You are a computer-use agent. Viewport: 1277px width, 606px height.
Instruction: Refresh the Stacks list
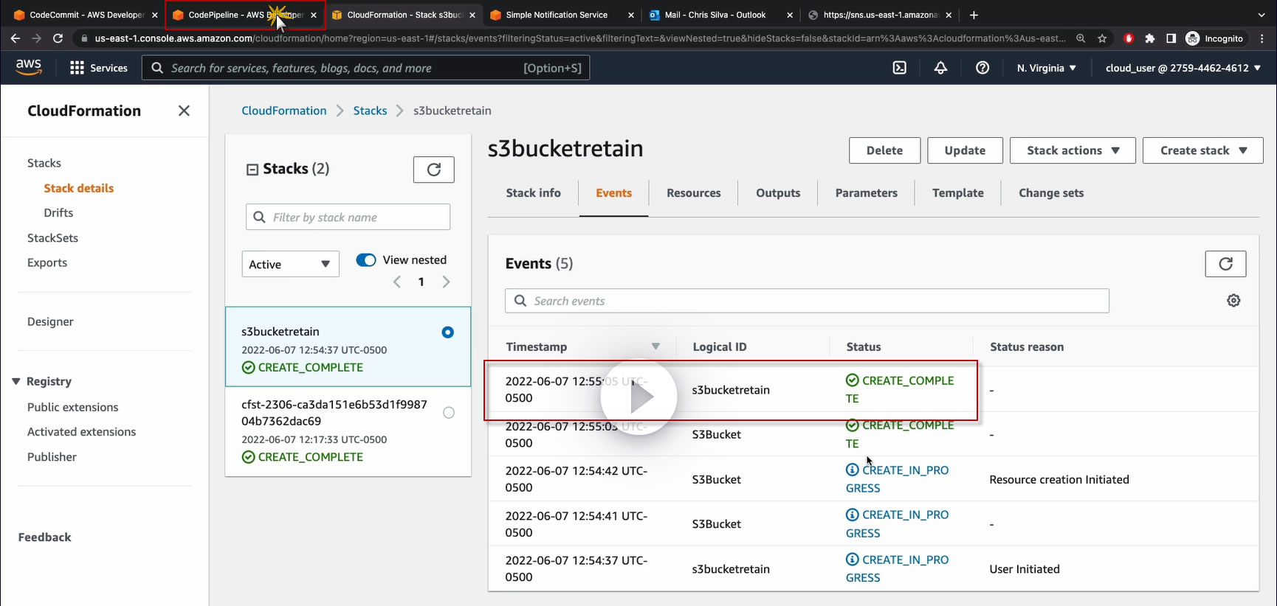[433, 170]
